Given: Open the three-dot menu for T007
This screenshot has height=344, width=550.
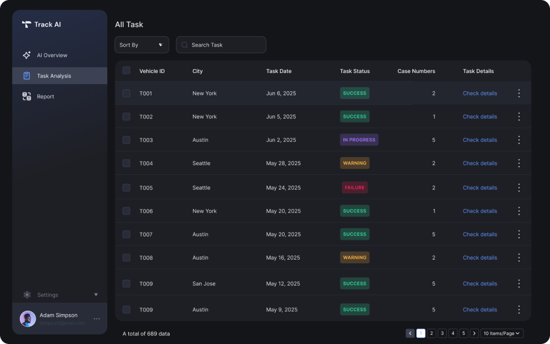Looking at the screenshot, I should tap(519, 234).
